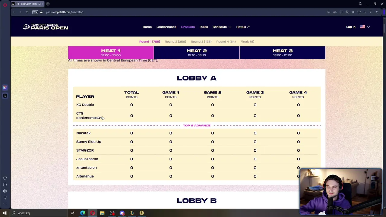Open Microsoft Edge from the taskbar
Screen dimensions: 386x217
click(x=83, y=213)
